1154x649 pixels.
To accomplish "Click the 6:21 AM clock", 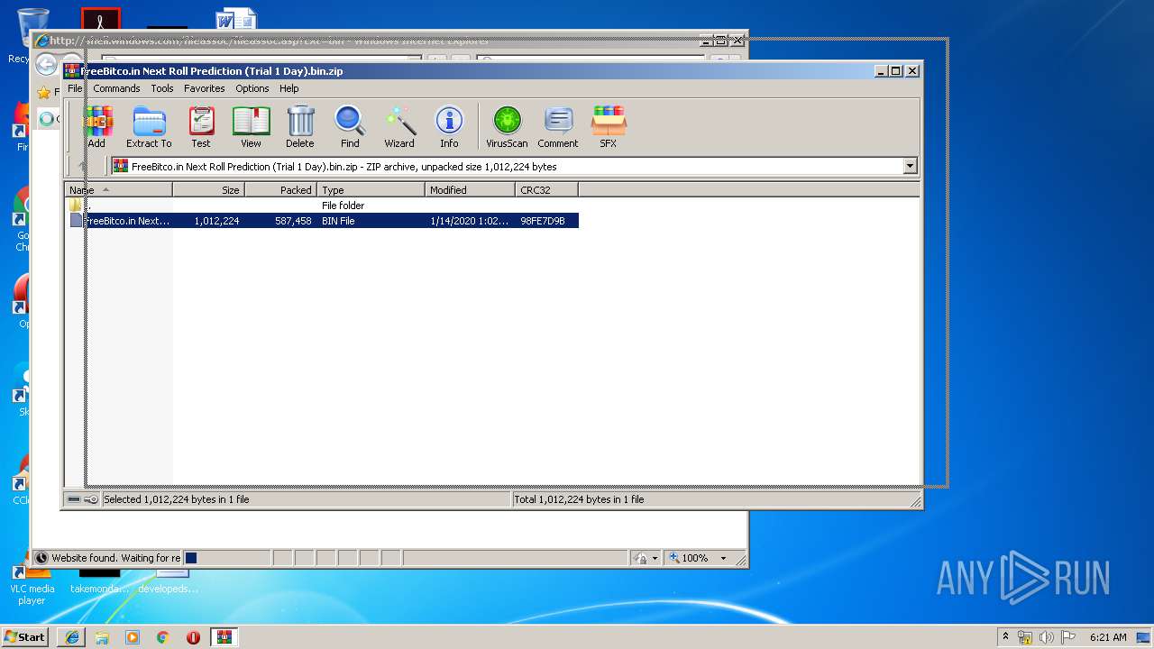I will point(1108,637).
